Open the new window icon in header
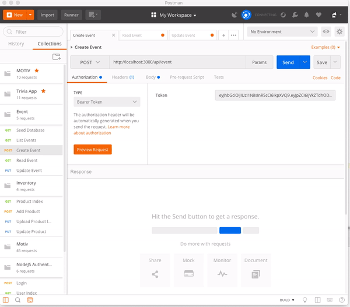Viewport: 350px width, 307px height. coord(93,15)
